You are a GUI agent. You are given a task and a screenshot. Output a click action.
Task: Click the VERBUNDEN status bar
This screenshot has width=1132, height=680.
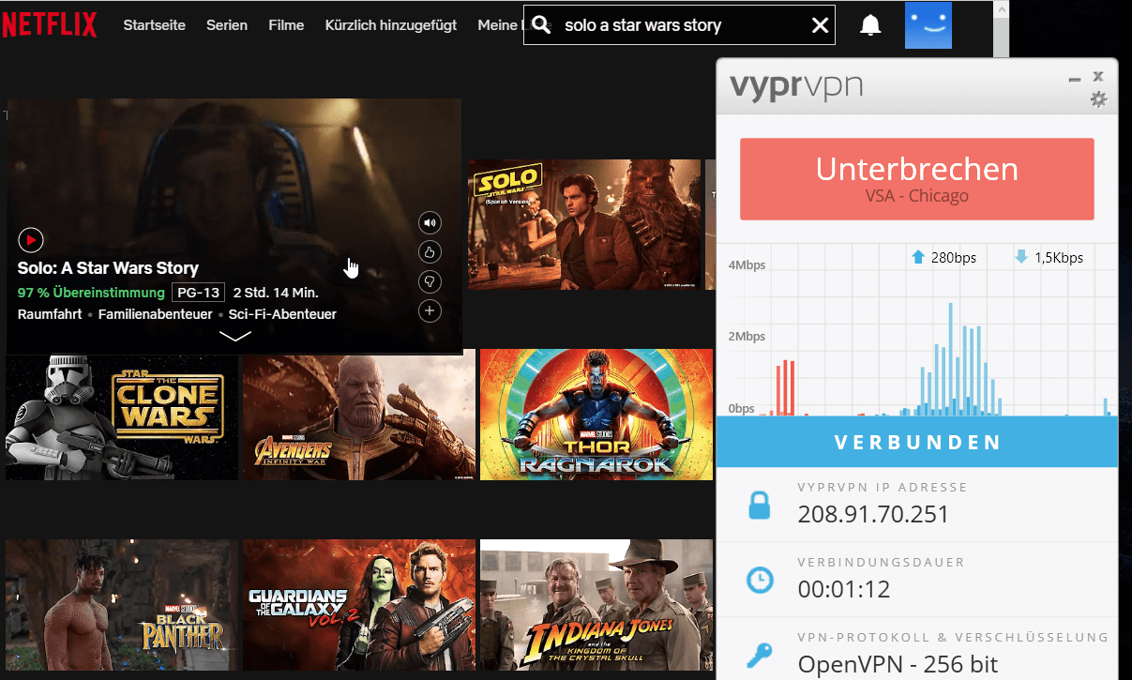tap(917, 442)
